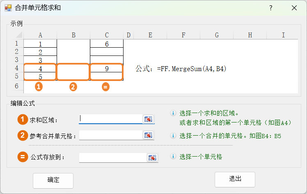Viewport: 307px width, 194px height.
Task: Click the example cell containing 9
Action: point(106,69)
